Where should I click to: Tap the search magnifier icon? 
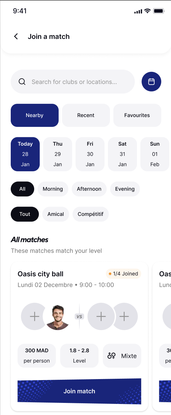click(22, 82)
